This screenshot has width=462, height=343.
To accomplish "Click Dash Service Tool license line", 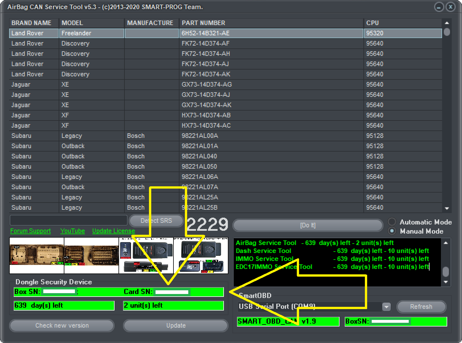I will click(332, 251).
